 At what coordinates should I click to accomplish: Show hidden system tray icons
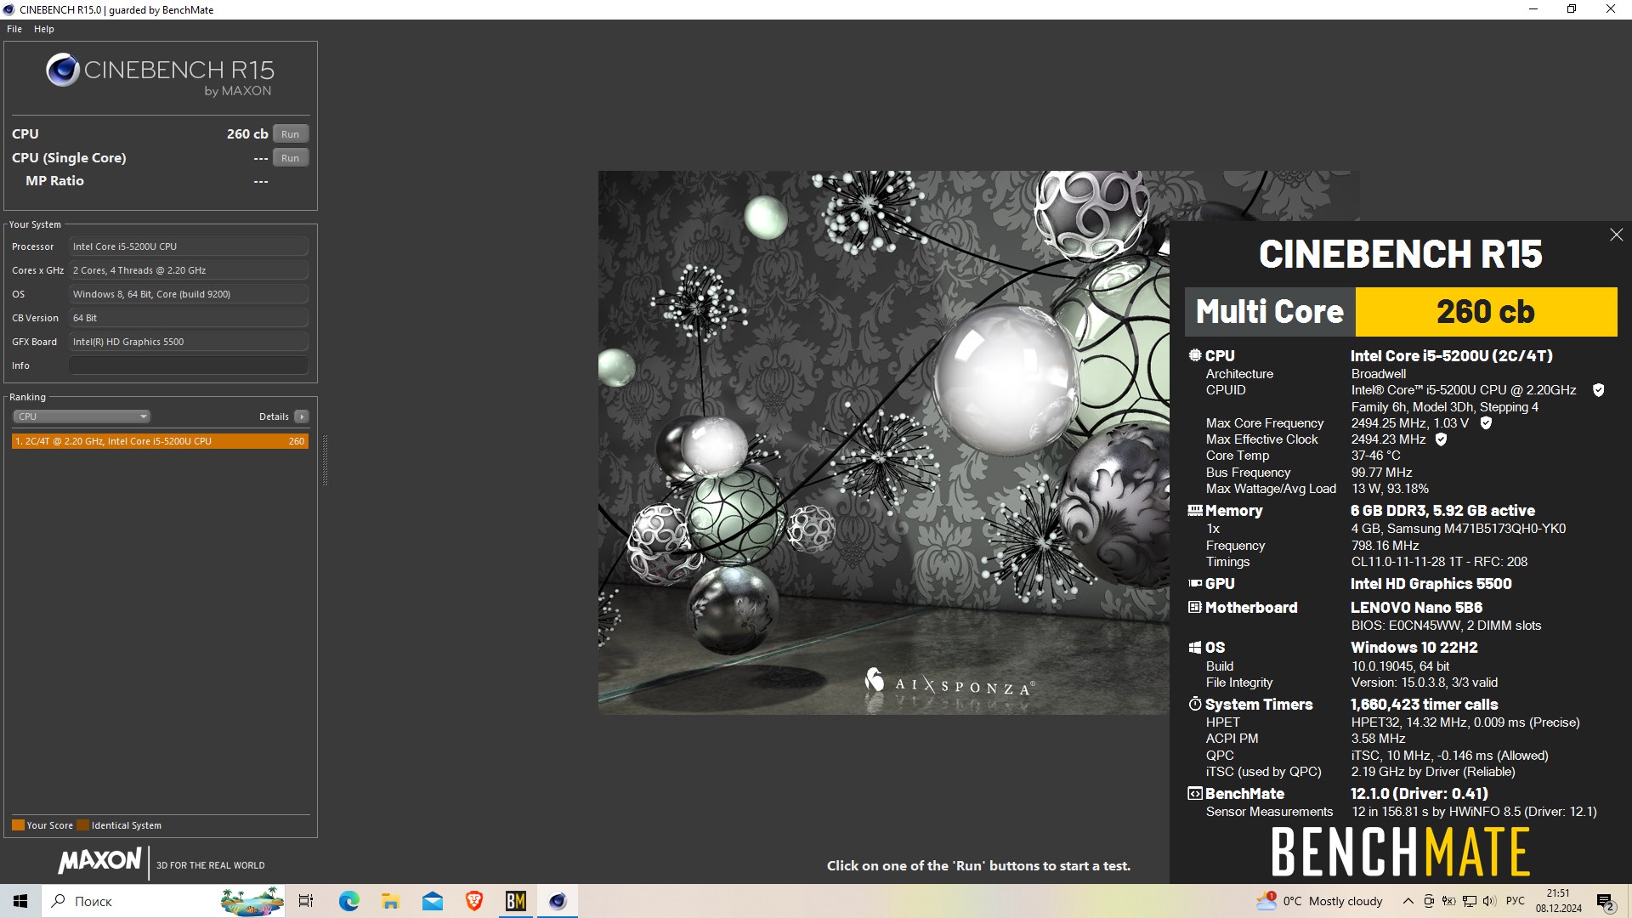1408,901
